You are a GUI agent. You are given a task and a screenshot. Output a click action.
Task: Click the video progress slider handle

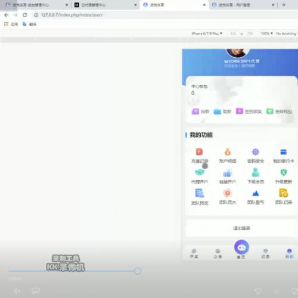138,271
